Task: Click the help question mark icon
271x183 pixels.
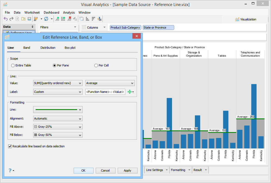Action: pos(10,170)
